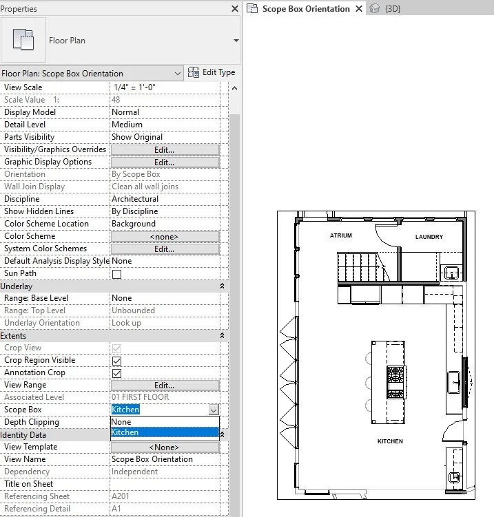This screenshot has height=517, width=494.
Task: Select the KITCHEN room label in the plan
Action: pyautogui.click(x=390, y=441)
